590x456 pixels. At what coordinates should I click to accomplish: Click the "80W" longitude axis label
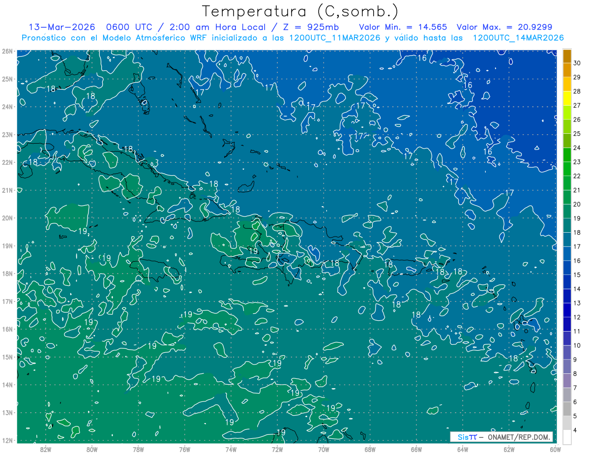[x=92, y=449]
